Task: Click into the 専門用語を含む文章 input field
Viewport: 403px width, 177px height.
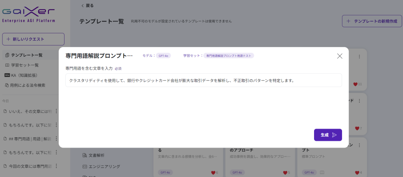Action: 203,80
